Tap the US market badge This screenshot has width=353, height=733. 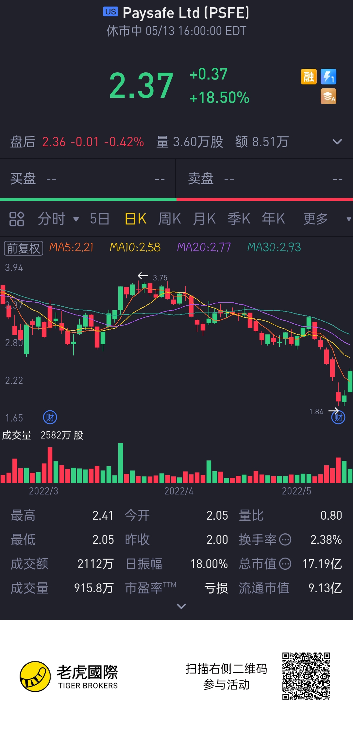click(110, 12)
